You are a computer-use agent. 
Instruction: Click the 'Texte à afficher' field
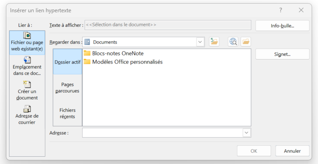168,25
